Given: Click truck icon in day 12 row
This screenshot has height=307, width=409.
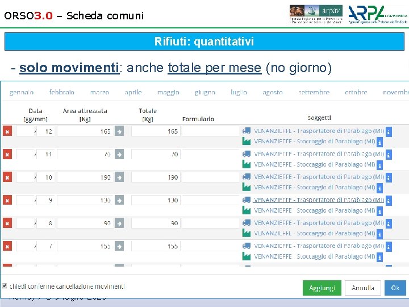Looking at the screenshot, I should pos(247,131).
